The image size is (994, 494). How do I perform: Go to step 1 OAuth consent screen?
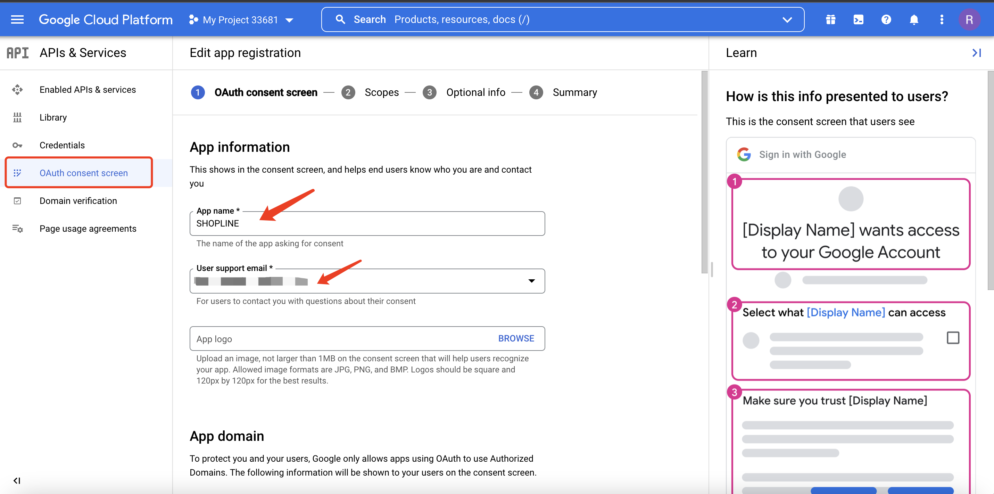point(254,92)
